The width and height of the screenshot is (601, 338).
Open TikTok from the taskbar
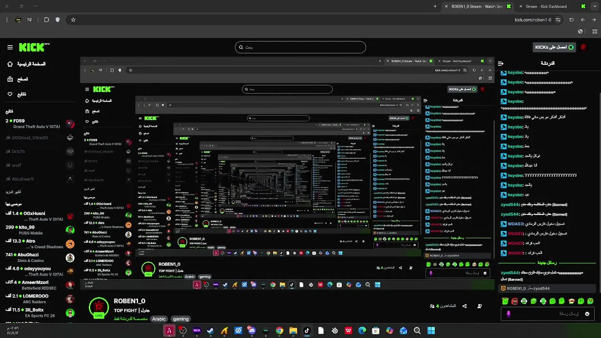(307, 330)
